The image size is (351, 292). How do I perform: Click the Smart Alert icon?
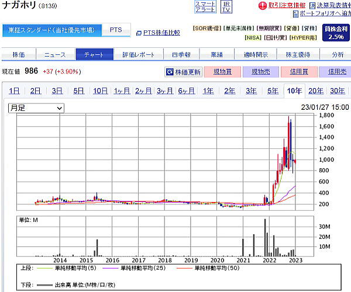[205, 6]
